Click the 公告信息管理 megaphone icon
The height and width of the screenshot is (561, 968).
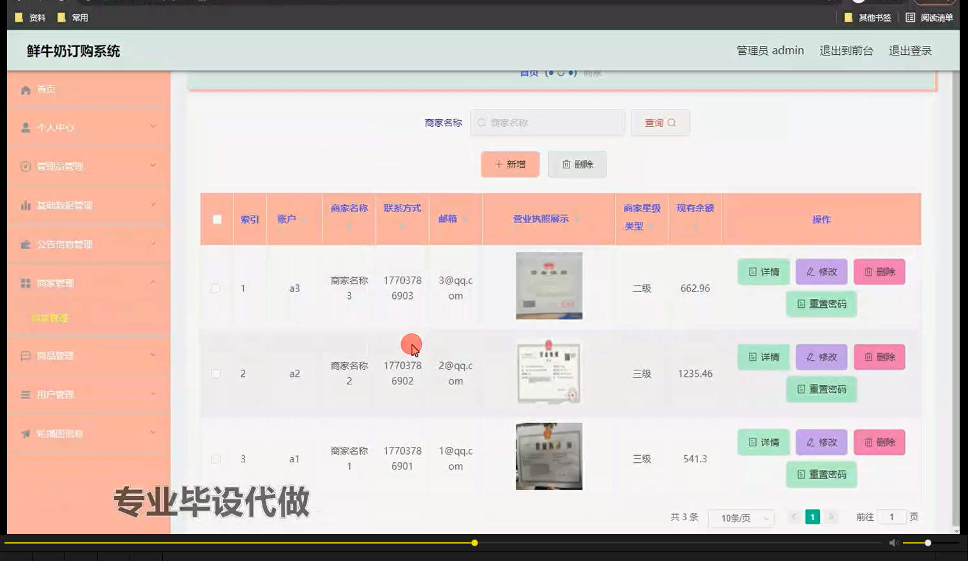(x=25, y=244)
